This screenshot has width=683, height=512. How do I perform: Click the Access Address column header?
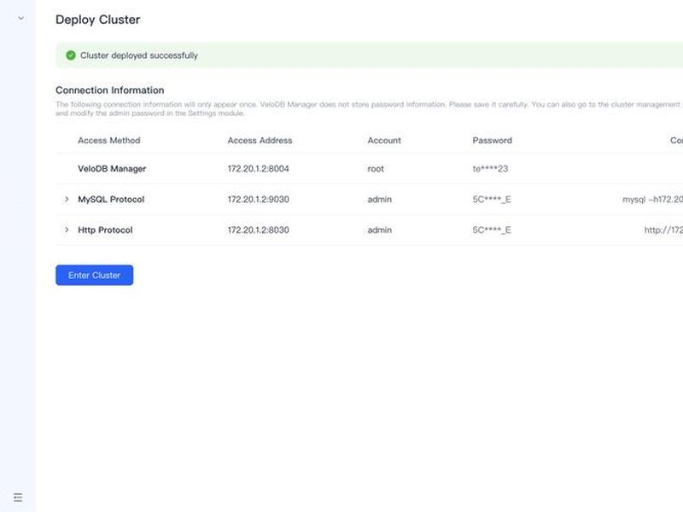(260, 140)
